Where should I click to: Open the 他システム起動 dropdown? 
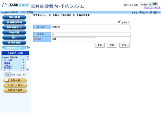pos(145,4)
